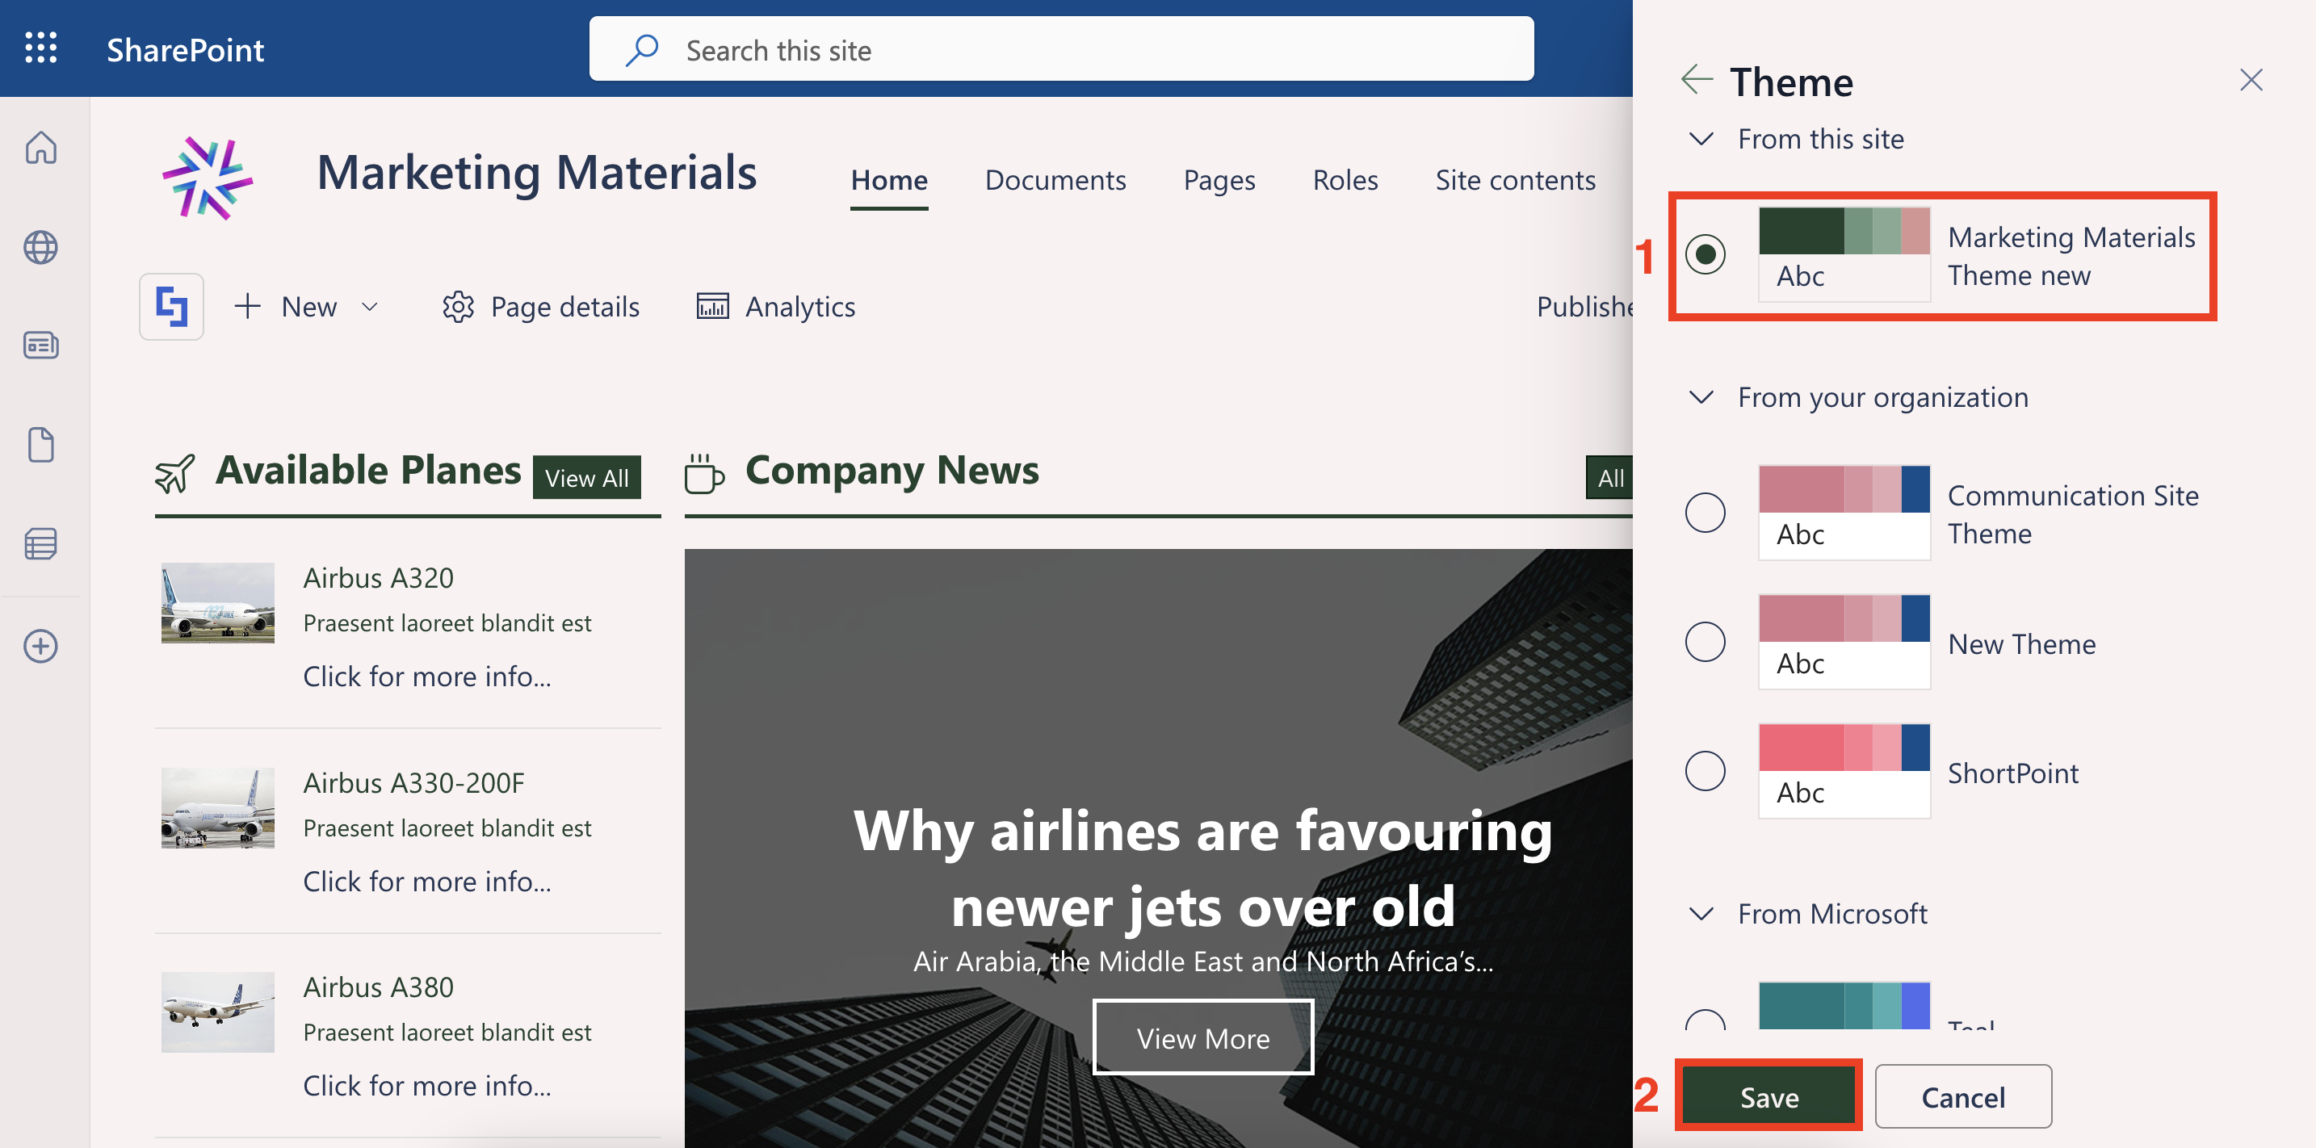Collapse From your organization section
Image resolution: width=2316 pixels, height=1148 pixels.
pyautogui.click(x=1701, y=397)
